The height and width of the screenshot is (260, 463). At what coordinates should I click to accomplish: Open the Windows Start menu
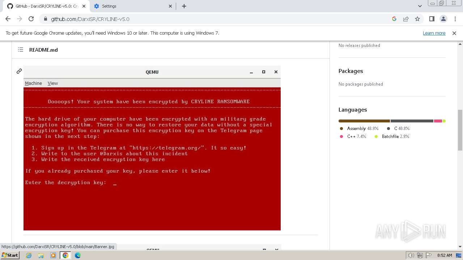pos(10,255)
